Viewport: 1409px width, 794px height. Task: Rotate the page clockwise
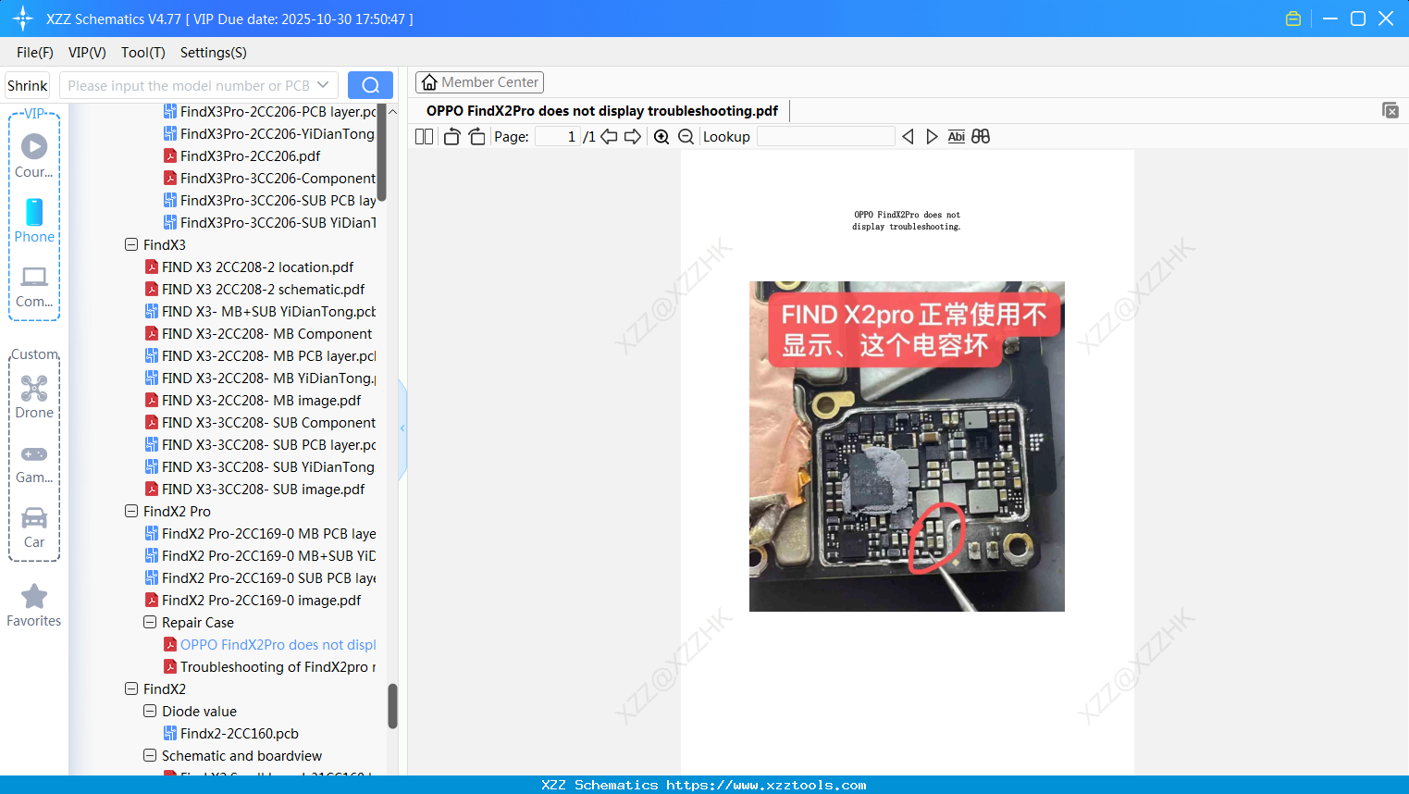(x=476, y=137)
